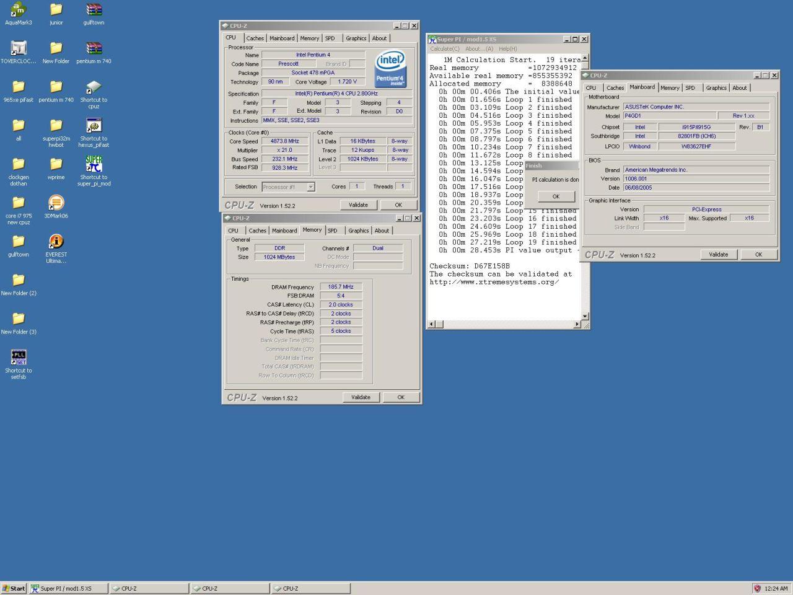Click the security shield tray icon

pyautogui.click(x=757, y=588)
